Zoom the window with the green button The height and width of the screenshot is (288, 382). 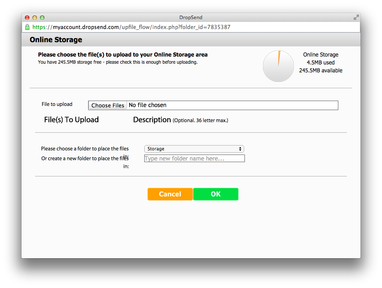(x=42, y=18)
